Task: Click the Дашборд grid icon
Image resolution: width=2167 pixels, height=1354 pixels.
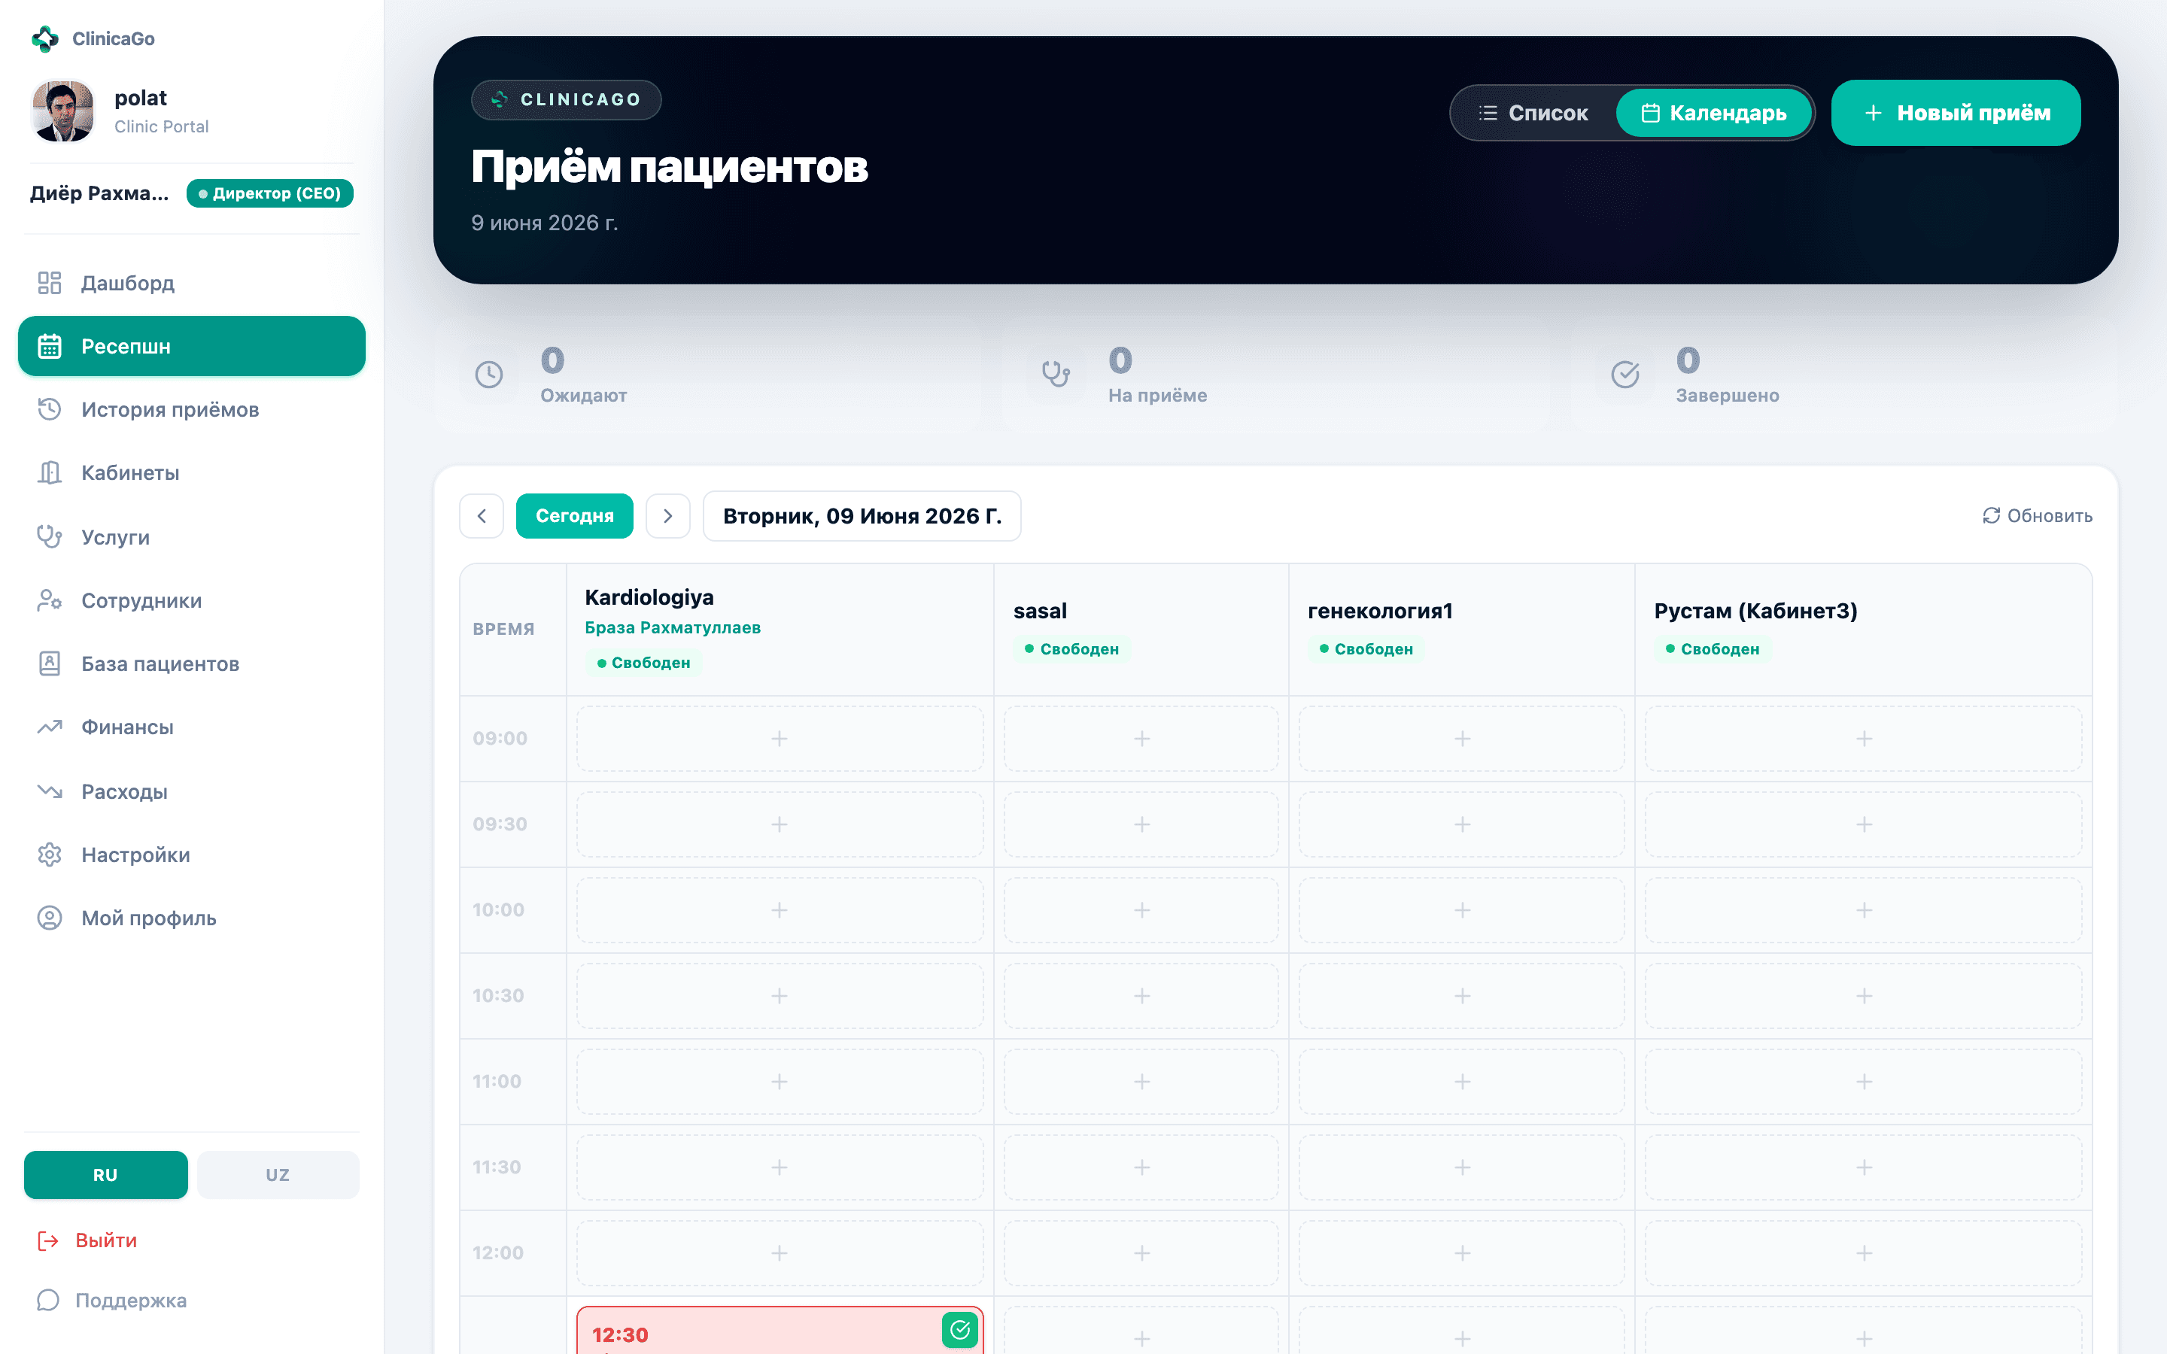Action: [x=49, y=283]
